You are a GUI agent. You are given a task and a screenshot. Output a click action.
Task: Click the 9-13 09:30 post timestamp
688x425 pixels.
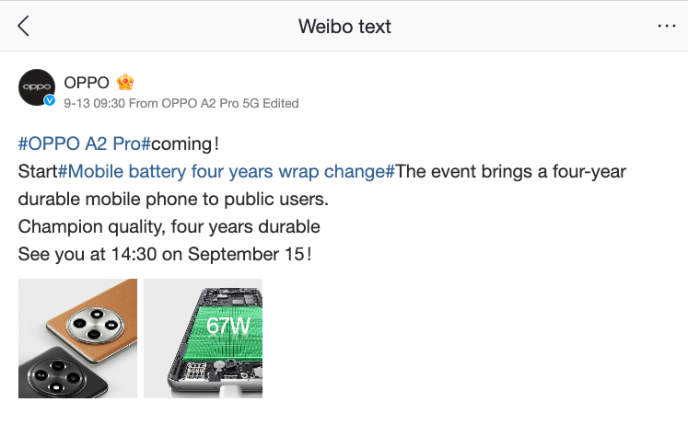coord(94,104)
